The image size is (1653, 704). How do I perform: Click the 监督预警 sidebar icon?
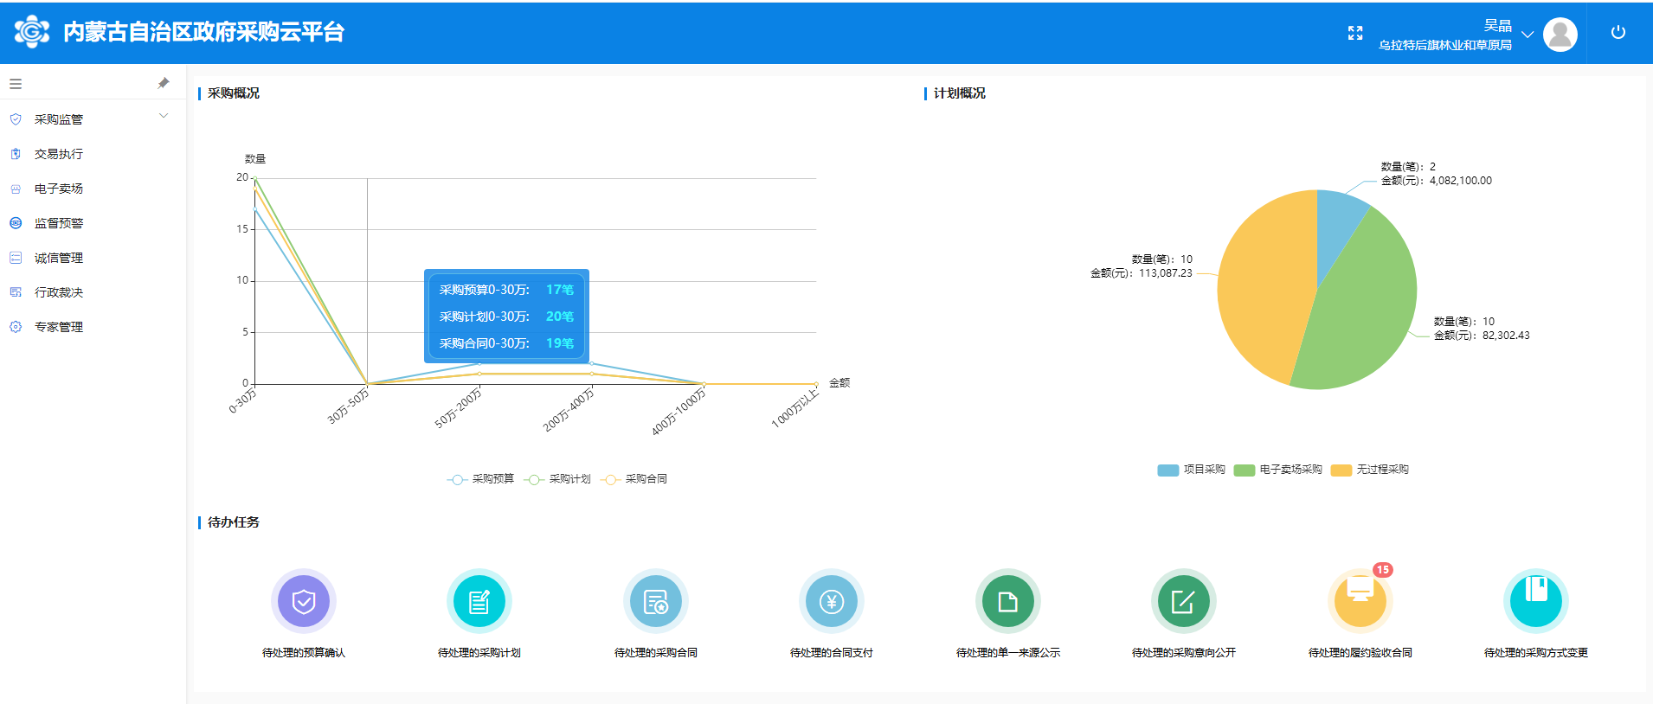coord(16,223)
